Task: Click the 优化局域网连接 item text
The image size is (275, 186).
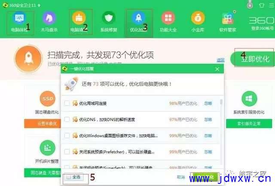Action: (93, 104)
